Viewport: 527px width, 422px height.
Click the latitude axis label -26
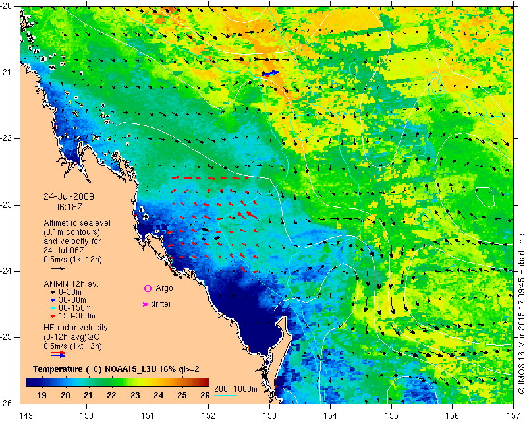(7, 403)
